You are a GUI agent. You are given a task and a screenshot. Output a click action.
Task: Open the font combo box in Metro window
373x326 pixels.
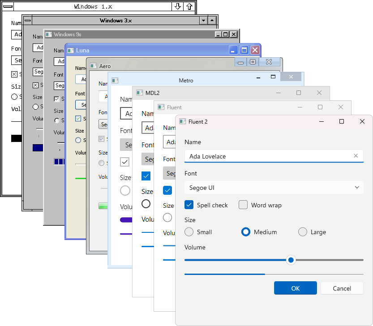coord(126,145)
